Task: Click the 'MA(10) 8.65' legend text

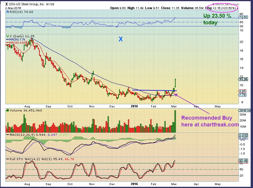Action: click(17, 43)
